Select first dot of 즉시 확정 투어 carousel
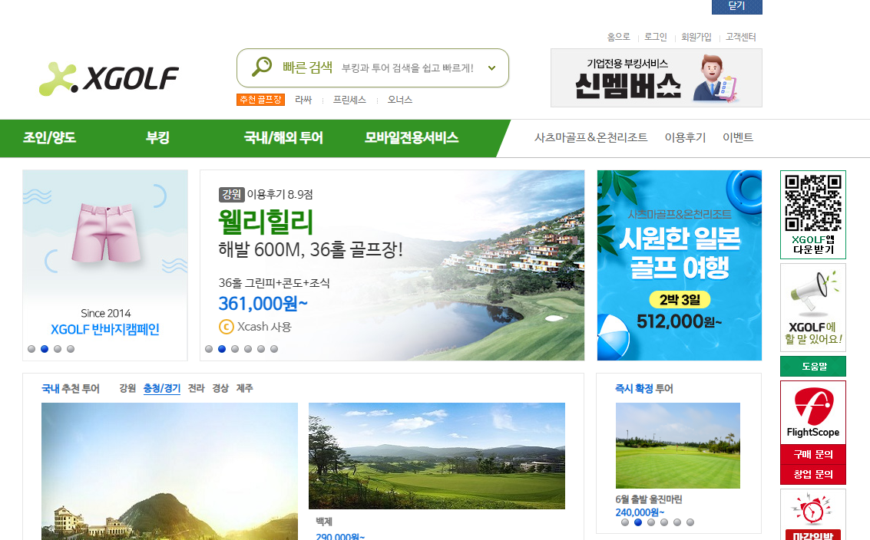The width and height of the screenshot is (870, 540). point(625,522)
